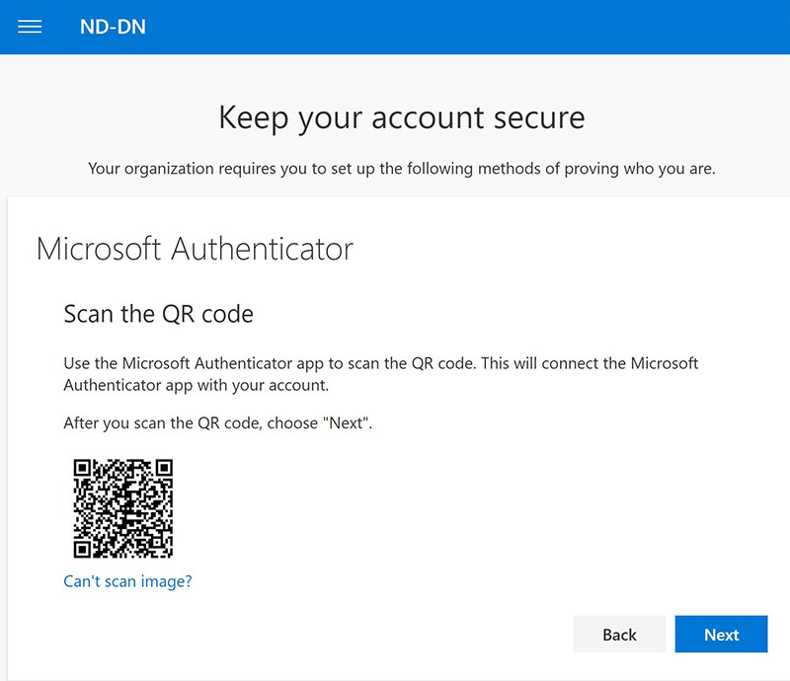Open the hamburger menu in the header
The height and width of the screenshot is (681, 790).
point(30,27)
